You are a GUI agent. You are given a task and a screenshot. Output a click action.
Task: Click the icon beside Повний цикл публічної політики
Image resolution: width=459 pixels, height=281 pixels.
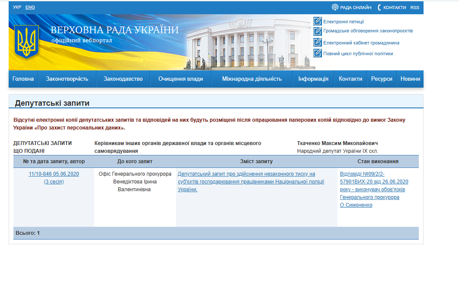click(318, 53)
